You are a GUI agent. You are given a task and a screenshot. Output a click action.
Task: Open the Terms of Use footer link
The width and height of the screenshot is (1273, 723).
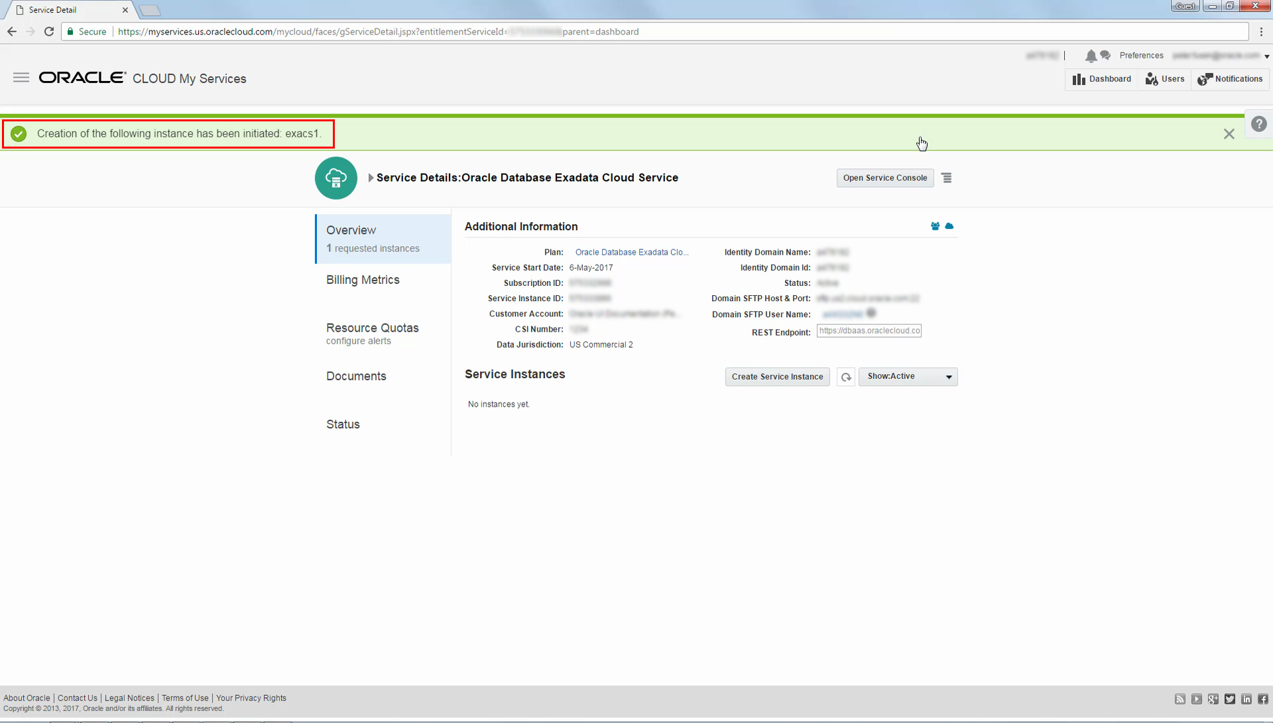pos(185,698)
